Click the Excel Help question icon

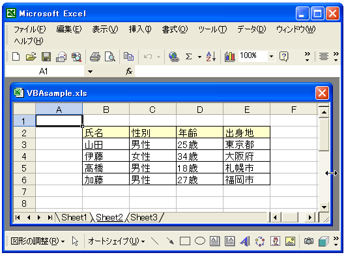pyautogui.click(x=284, y=57)
